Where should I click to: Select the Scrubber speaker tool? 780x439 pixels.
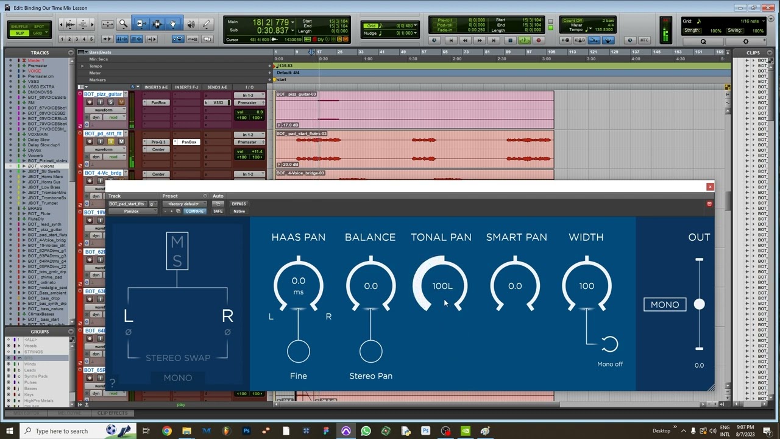191,24
